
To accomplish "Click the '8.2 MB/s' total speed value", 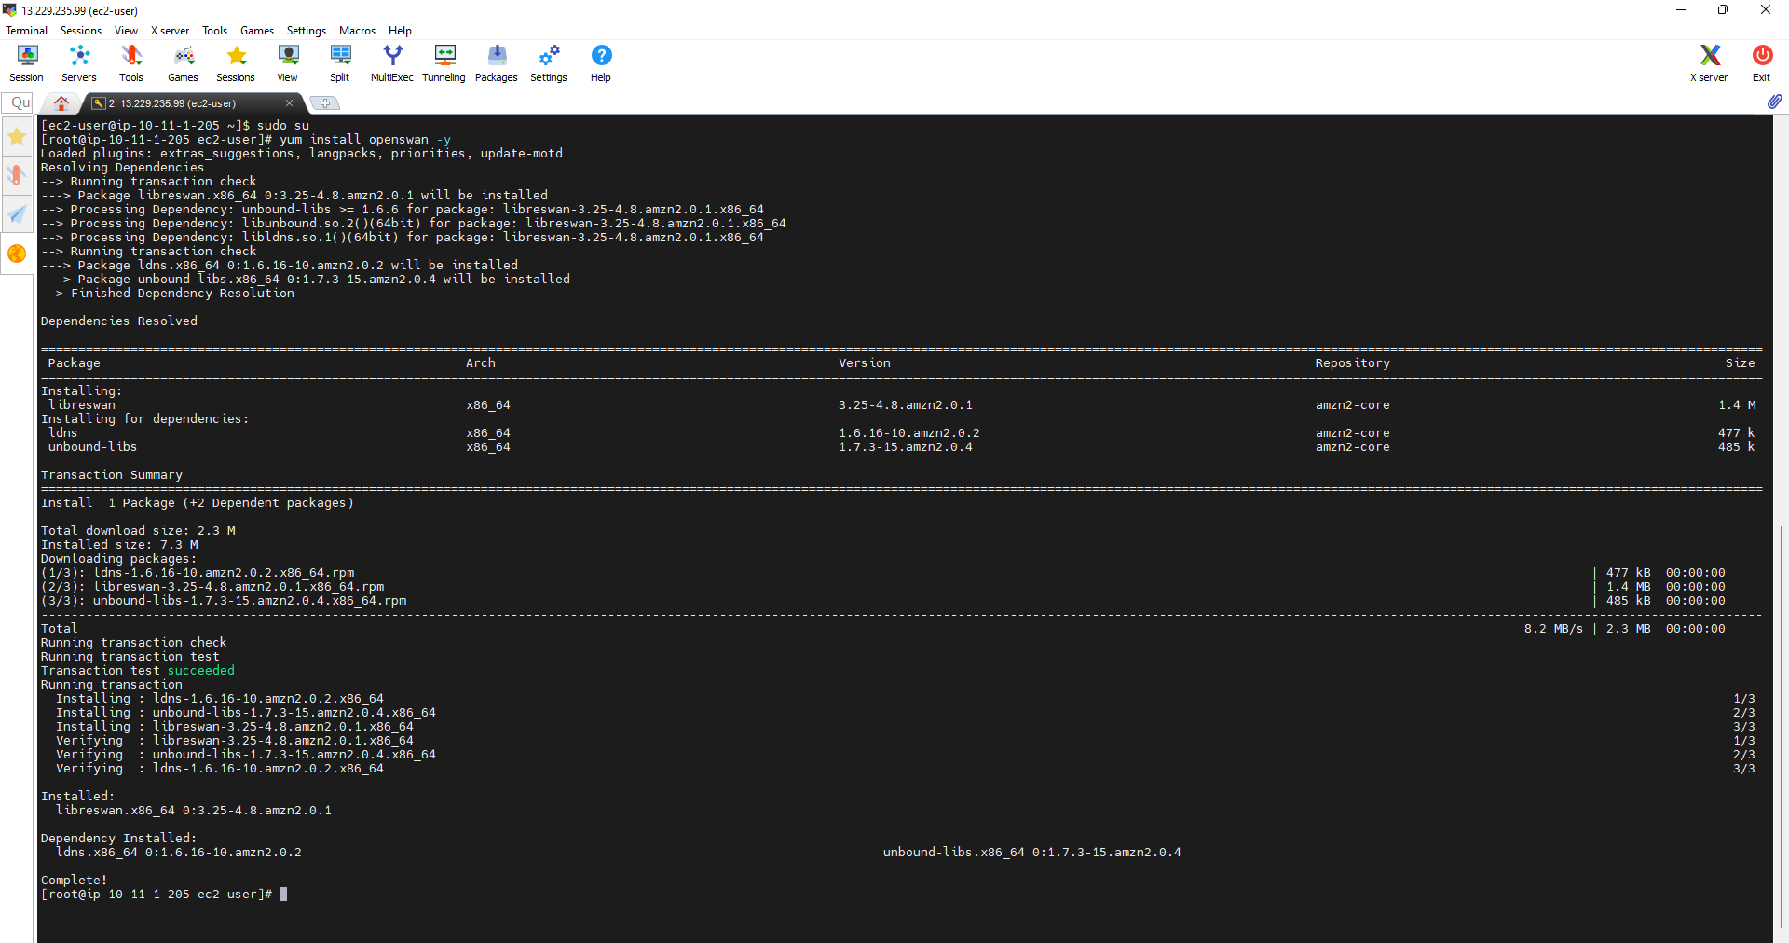I will [1553, 629].
